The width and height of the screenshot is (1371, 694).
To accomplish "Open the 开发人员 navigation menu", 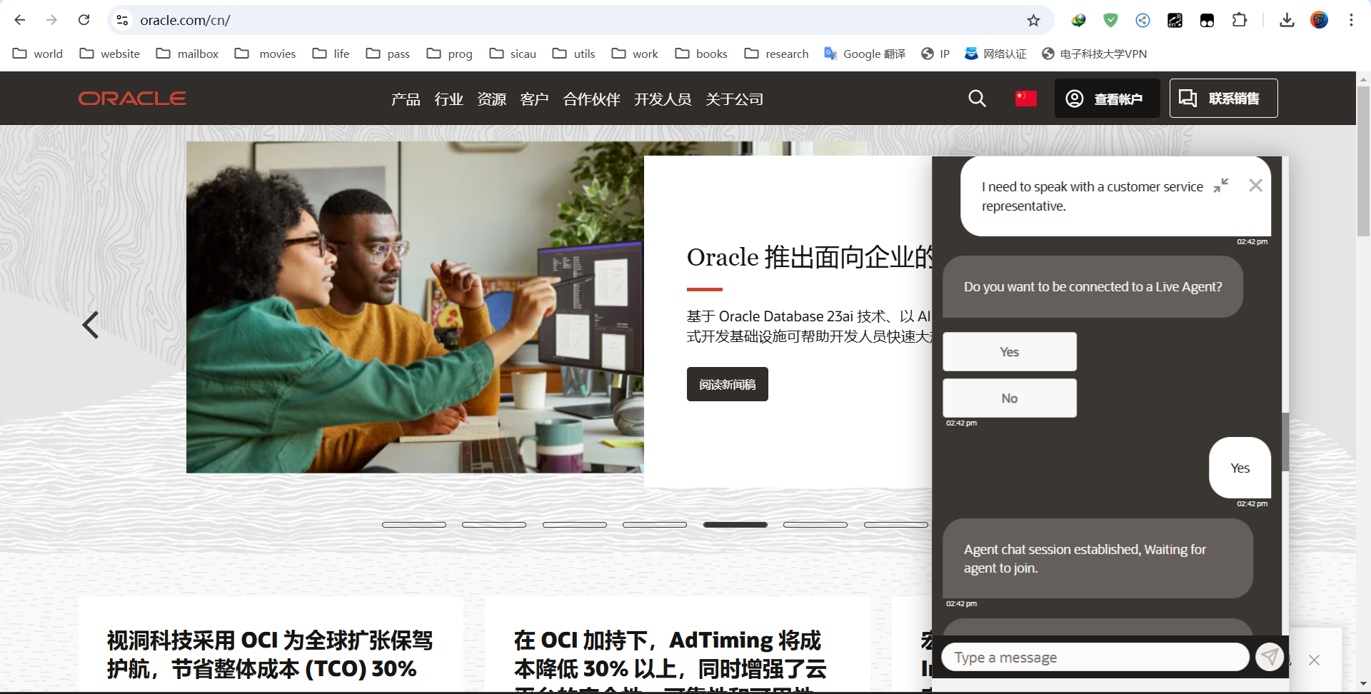I will 663,99.
